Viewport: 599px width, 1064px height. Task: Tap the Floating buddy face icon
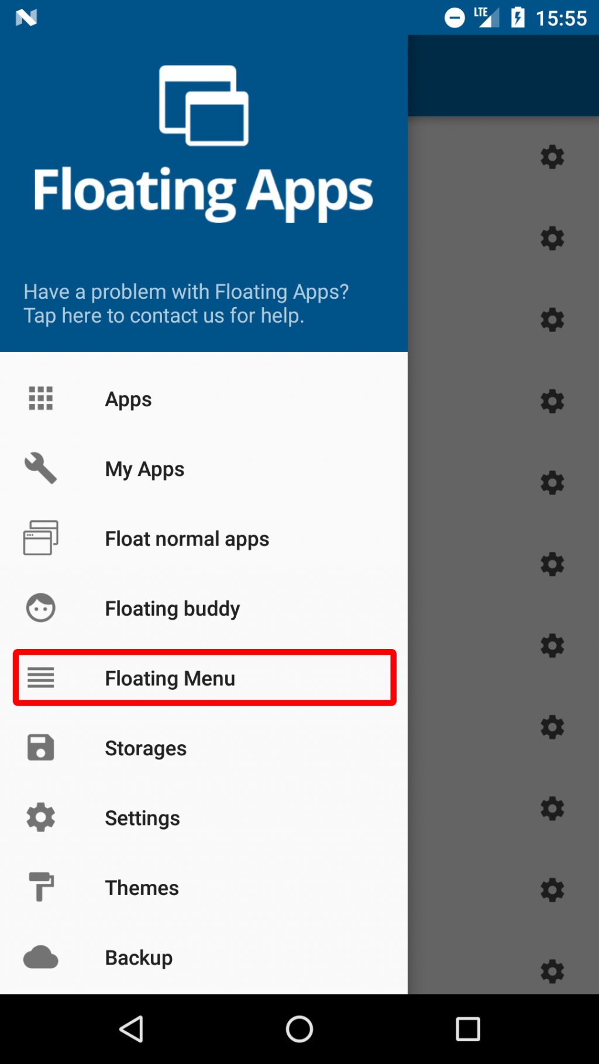click(40, 608)
